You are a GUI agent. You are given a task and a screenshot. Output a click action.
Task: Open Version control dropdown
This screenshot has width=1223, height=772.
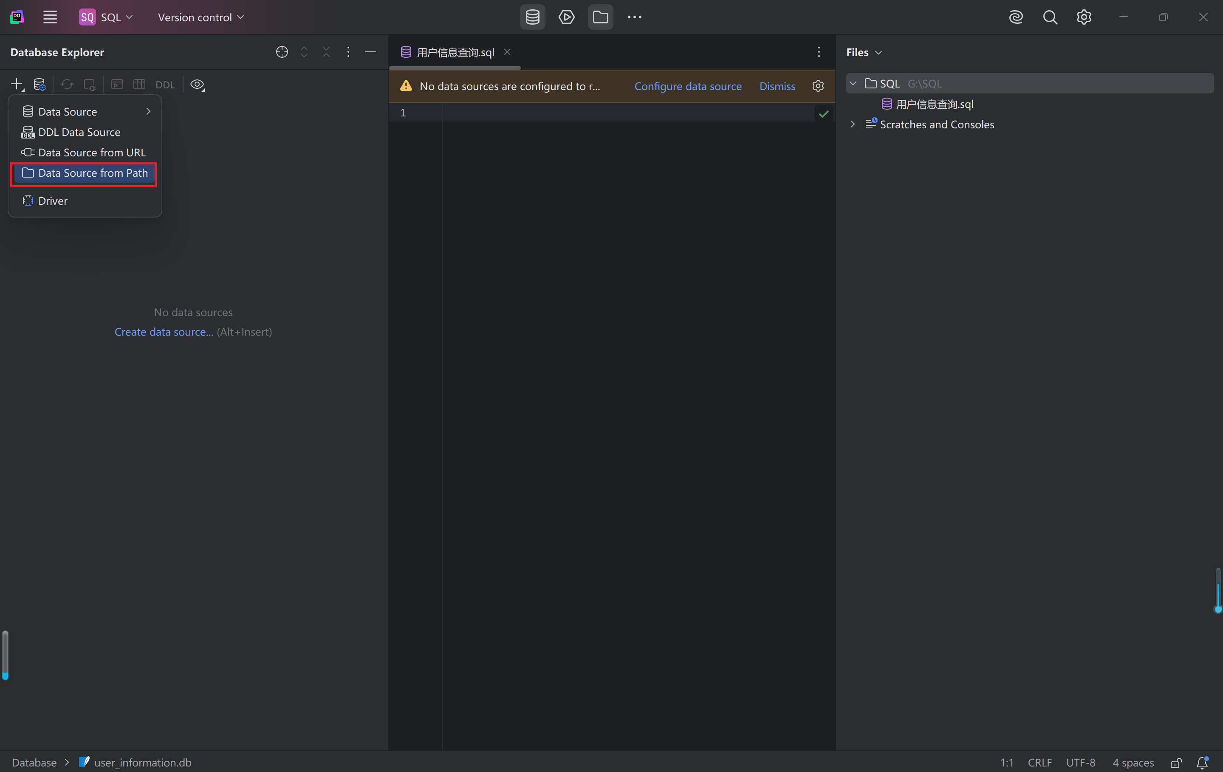click(201, 17)
